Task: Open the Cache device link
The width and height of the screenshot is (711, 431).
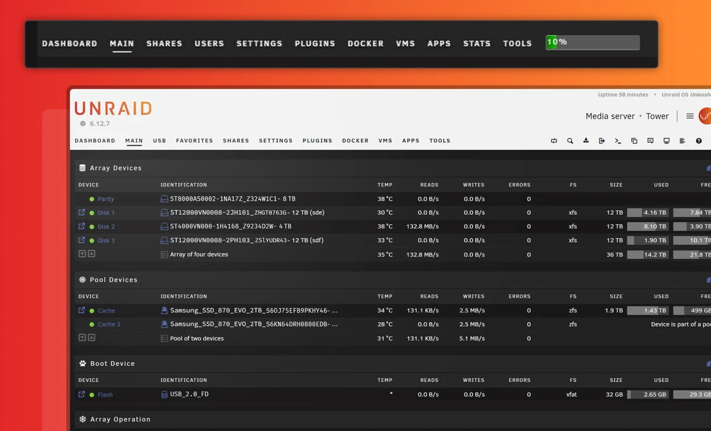Action: pos(106,311)
